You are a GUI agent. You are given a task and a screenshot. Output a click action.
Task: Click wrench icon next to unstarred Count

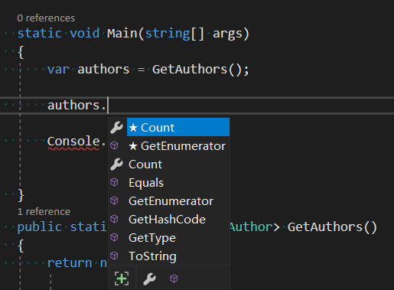point(116,164)
